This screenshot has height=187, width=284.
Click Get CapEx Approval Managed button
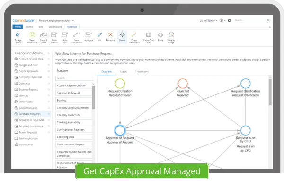pyautogui.click(x=142, y=171)
